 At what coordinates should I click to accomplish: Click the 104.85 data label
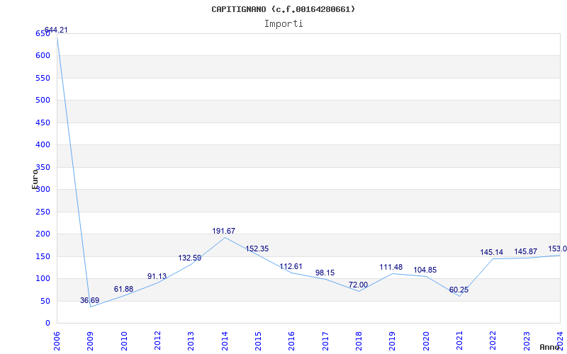(425, 270)
